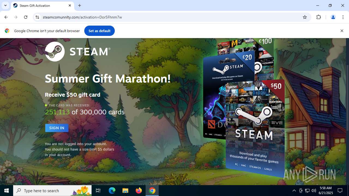
Task: Click the Chrome taskbar icon
Action: pos(152,191)
